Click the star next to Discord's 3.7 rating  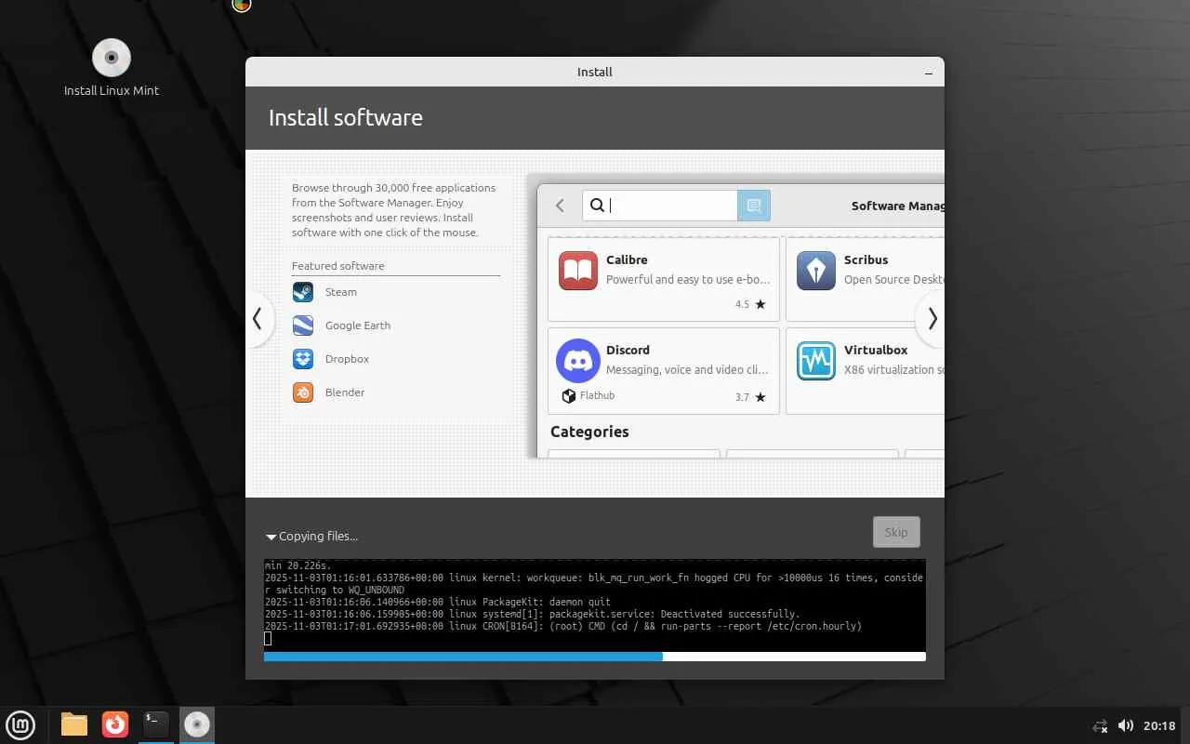point(760,397)
